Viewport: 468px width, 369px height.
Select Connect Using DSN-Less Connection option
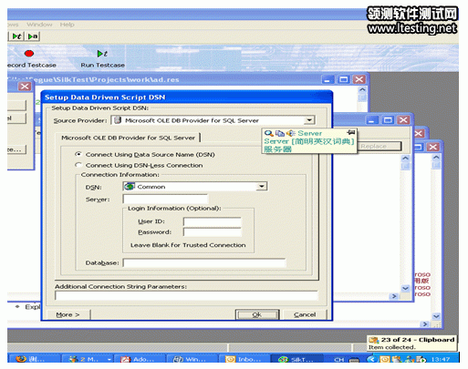pos(78,165)
